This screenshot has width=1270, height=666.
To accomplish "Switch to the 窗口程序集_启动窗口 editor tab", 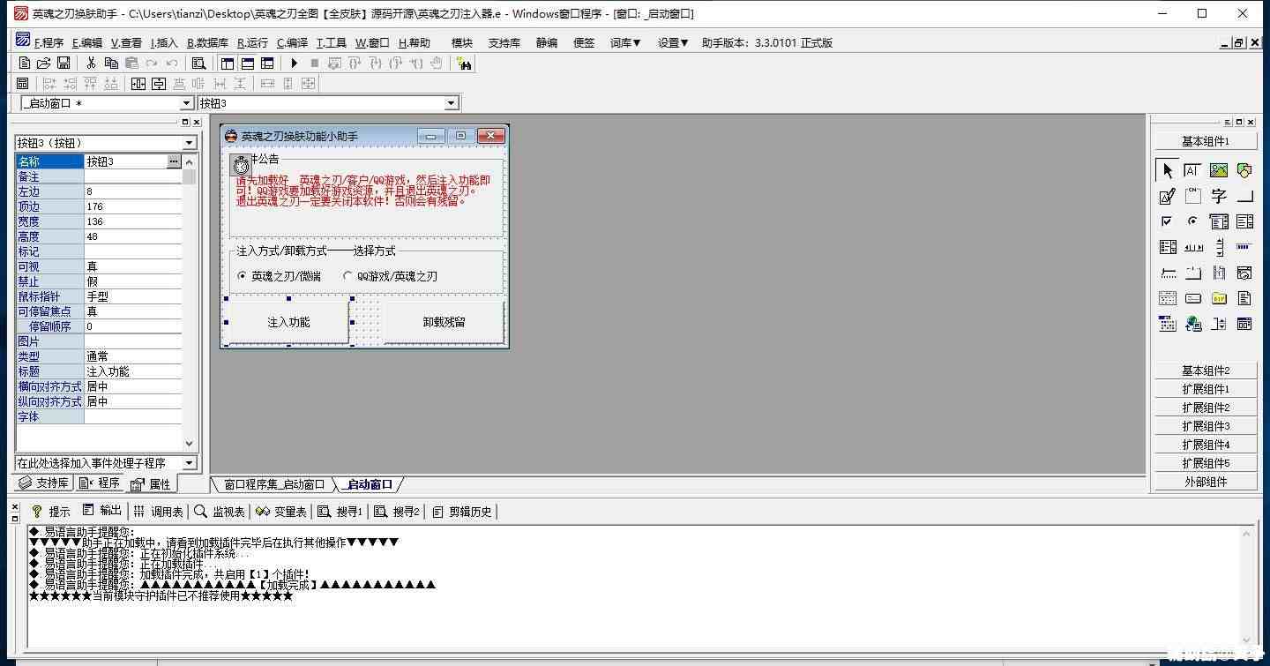I will [x=273, y=484].
